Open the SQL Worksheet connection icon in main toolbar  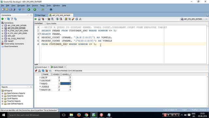click(x=43, y=10)
